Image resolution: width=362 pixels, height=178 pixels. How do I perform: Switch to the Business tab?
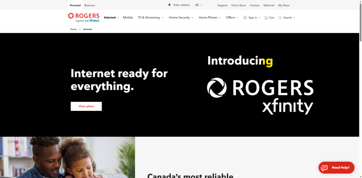click(89, 5)
